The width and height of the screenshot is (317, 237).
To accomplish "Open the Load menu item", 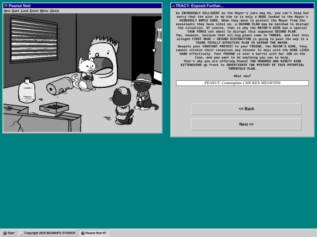I will pos(25,11).
